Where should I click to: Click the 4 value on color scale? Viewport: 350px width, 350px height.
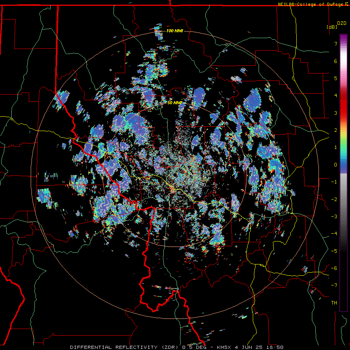336,96
